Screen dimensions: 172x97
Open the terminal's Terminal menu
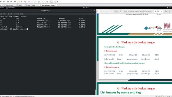coord(16,14)
